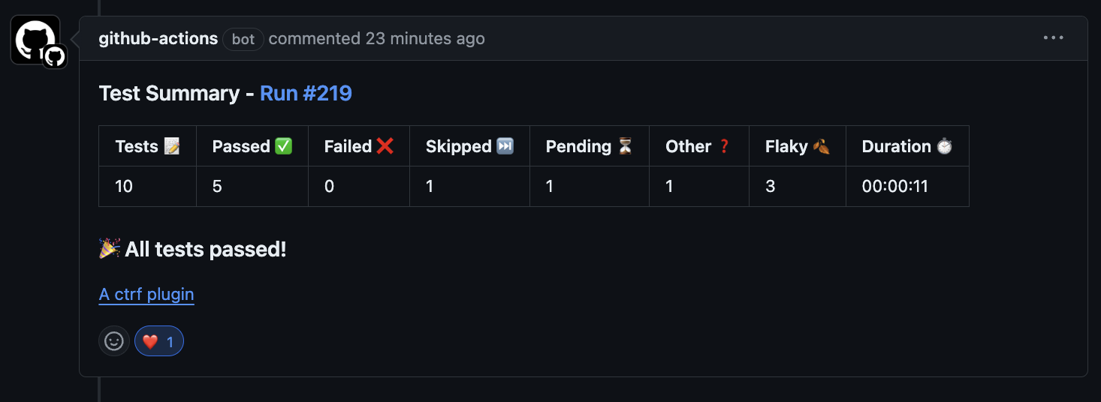Click the Failed red cross icon
This screenshot has width=1101, height=402.
385,146
